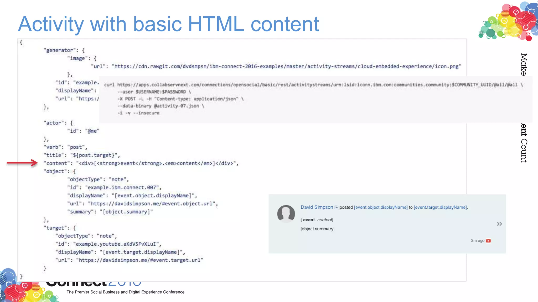Click the "id": "@me" line
The image size is (538, 302).
(x=83, y=131)
